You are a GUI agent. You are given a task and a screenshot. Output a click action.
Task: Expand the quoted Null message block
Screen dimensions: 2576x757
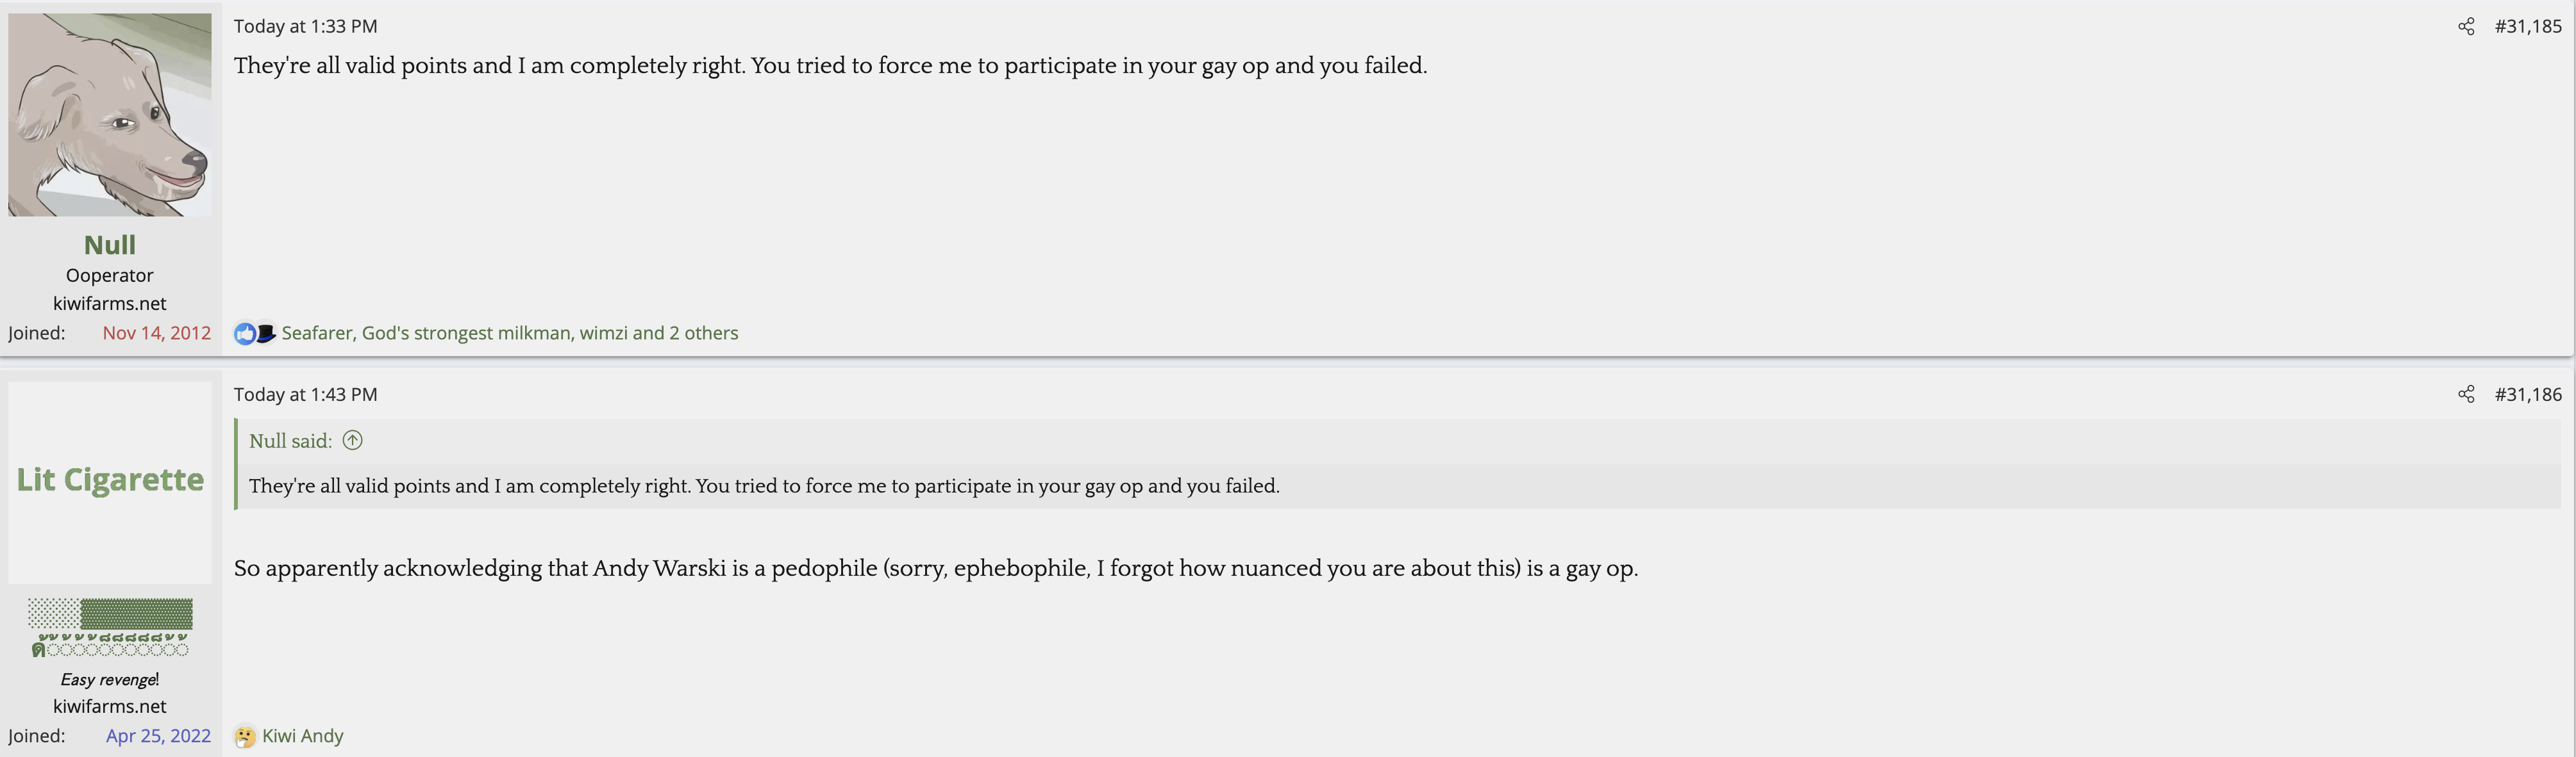[x=764, y=486]
